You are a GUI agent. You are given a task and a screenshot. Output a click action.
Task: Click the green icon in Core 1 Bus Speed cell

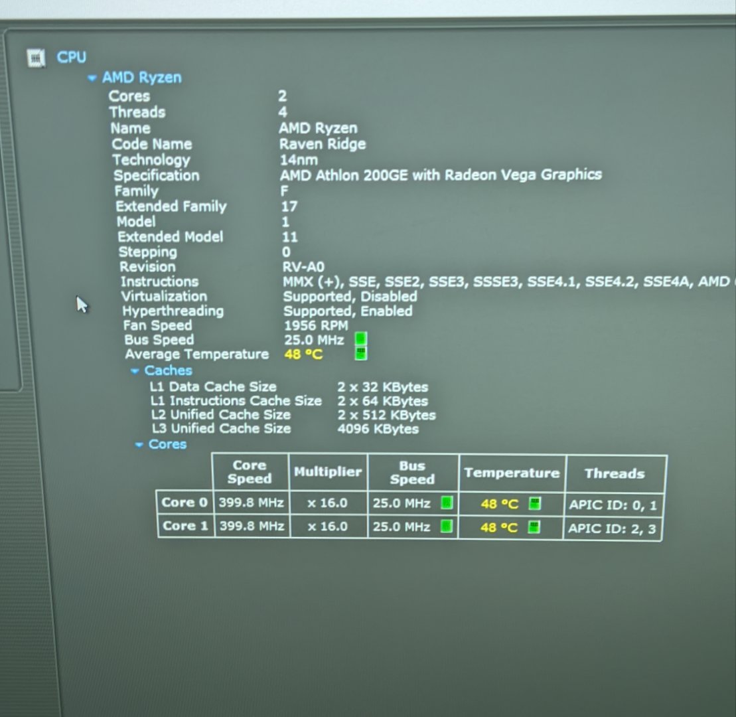click(447, 526)
